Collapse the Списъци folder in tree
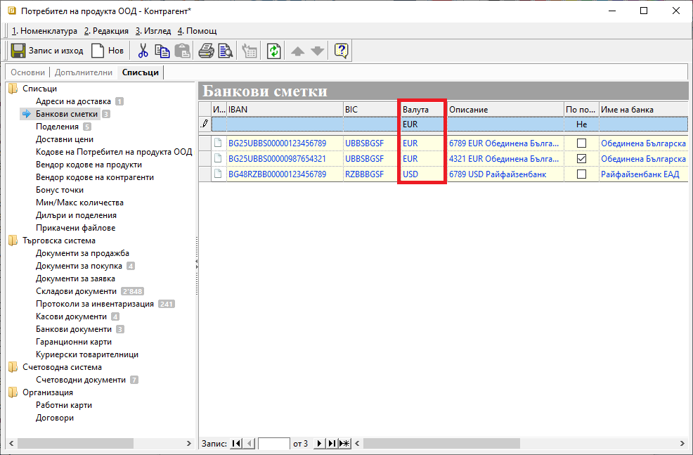Viewport: 693px width, 455px height. click(x=13, y=89)
